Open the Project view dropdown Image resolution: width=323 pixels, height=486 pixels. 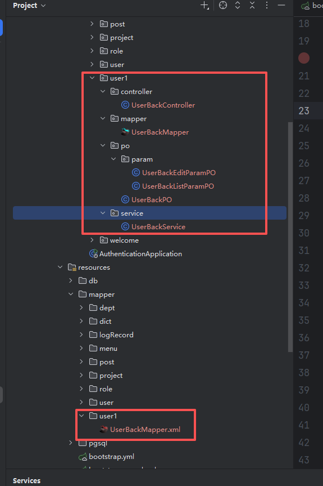[x=29, y=6]
